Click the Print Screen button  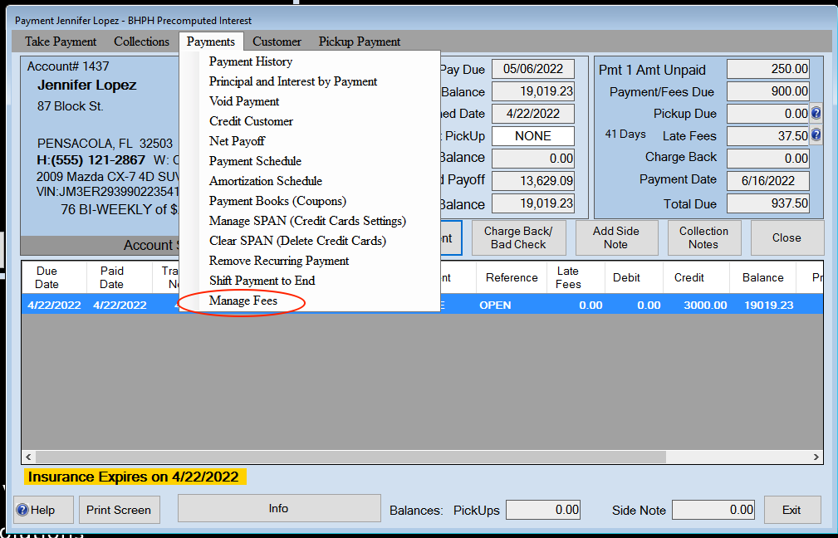[x=119, y=510]
